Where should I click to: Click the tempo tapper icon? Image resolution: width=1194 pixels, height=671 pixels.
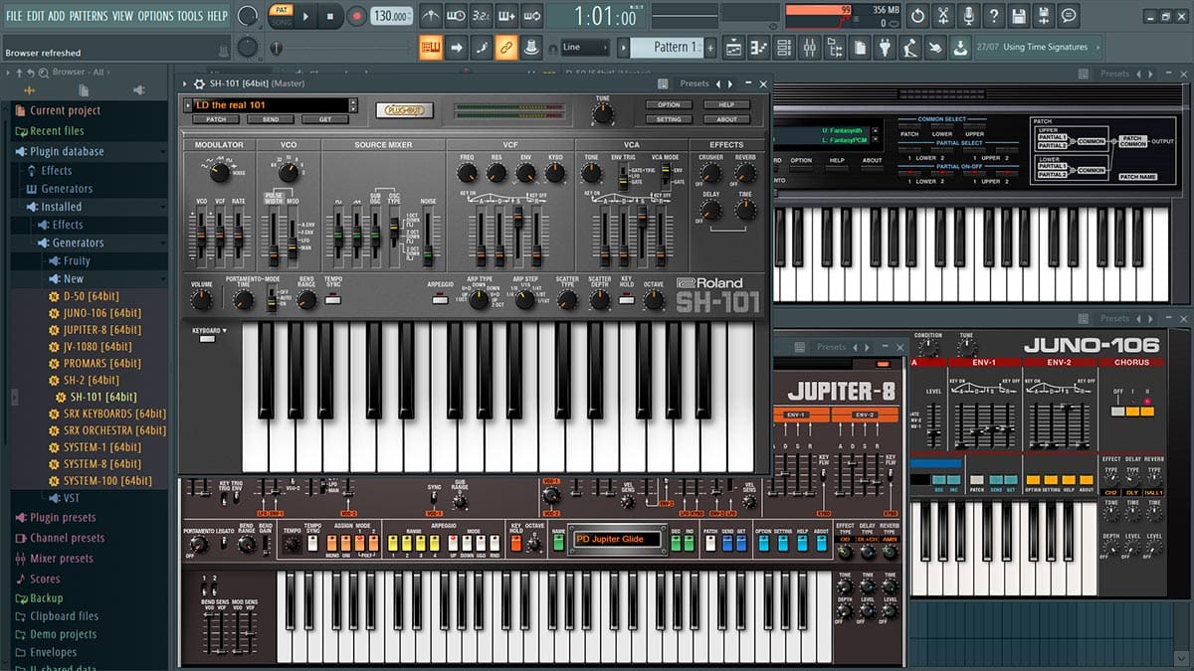click(x=910, y=47)
